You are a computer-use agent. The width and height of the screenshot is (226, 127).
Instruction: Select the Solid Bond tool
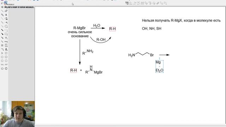coord(2,11)
